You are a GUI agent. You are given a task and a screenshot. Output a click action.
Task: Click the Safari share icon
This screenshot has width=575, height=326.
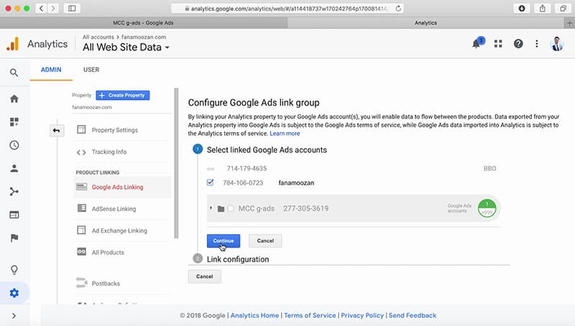coord(543,8)
